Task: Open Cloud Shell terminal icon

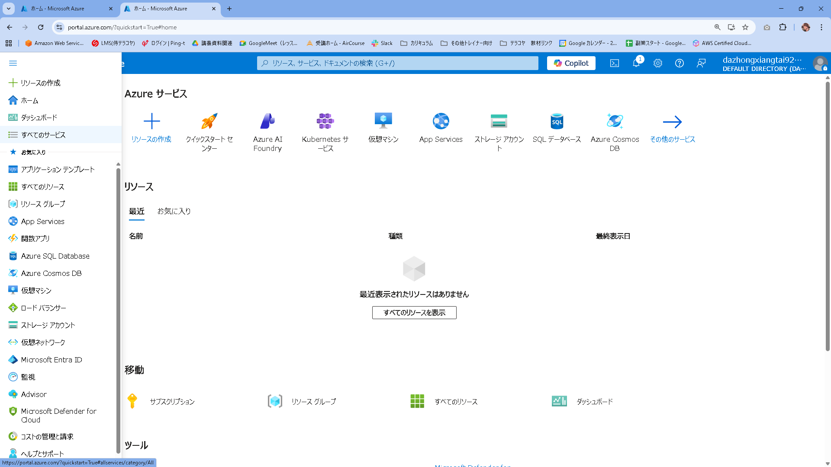Action: tap(614, 63)
